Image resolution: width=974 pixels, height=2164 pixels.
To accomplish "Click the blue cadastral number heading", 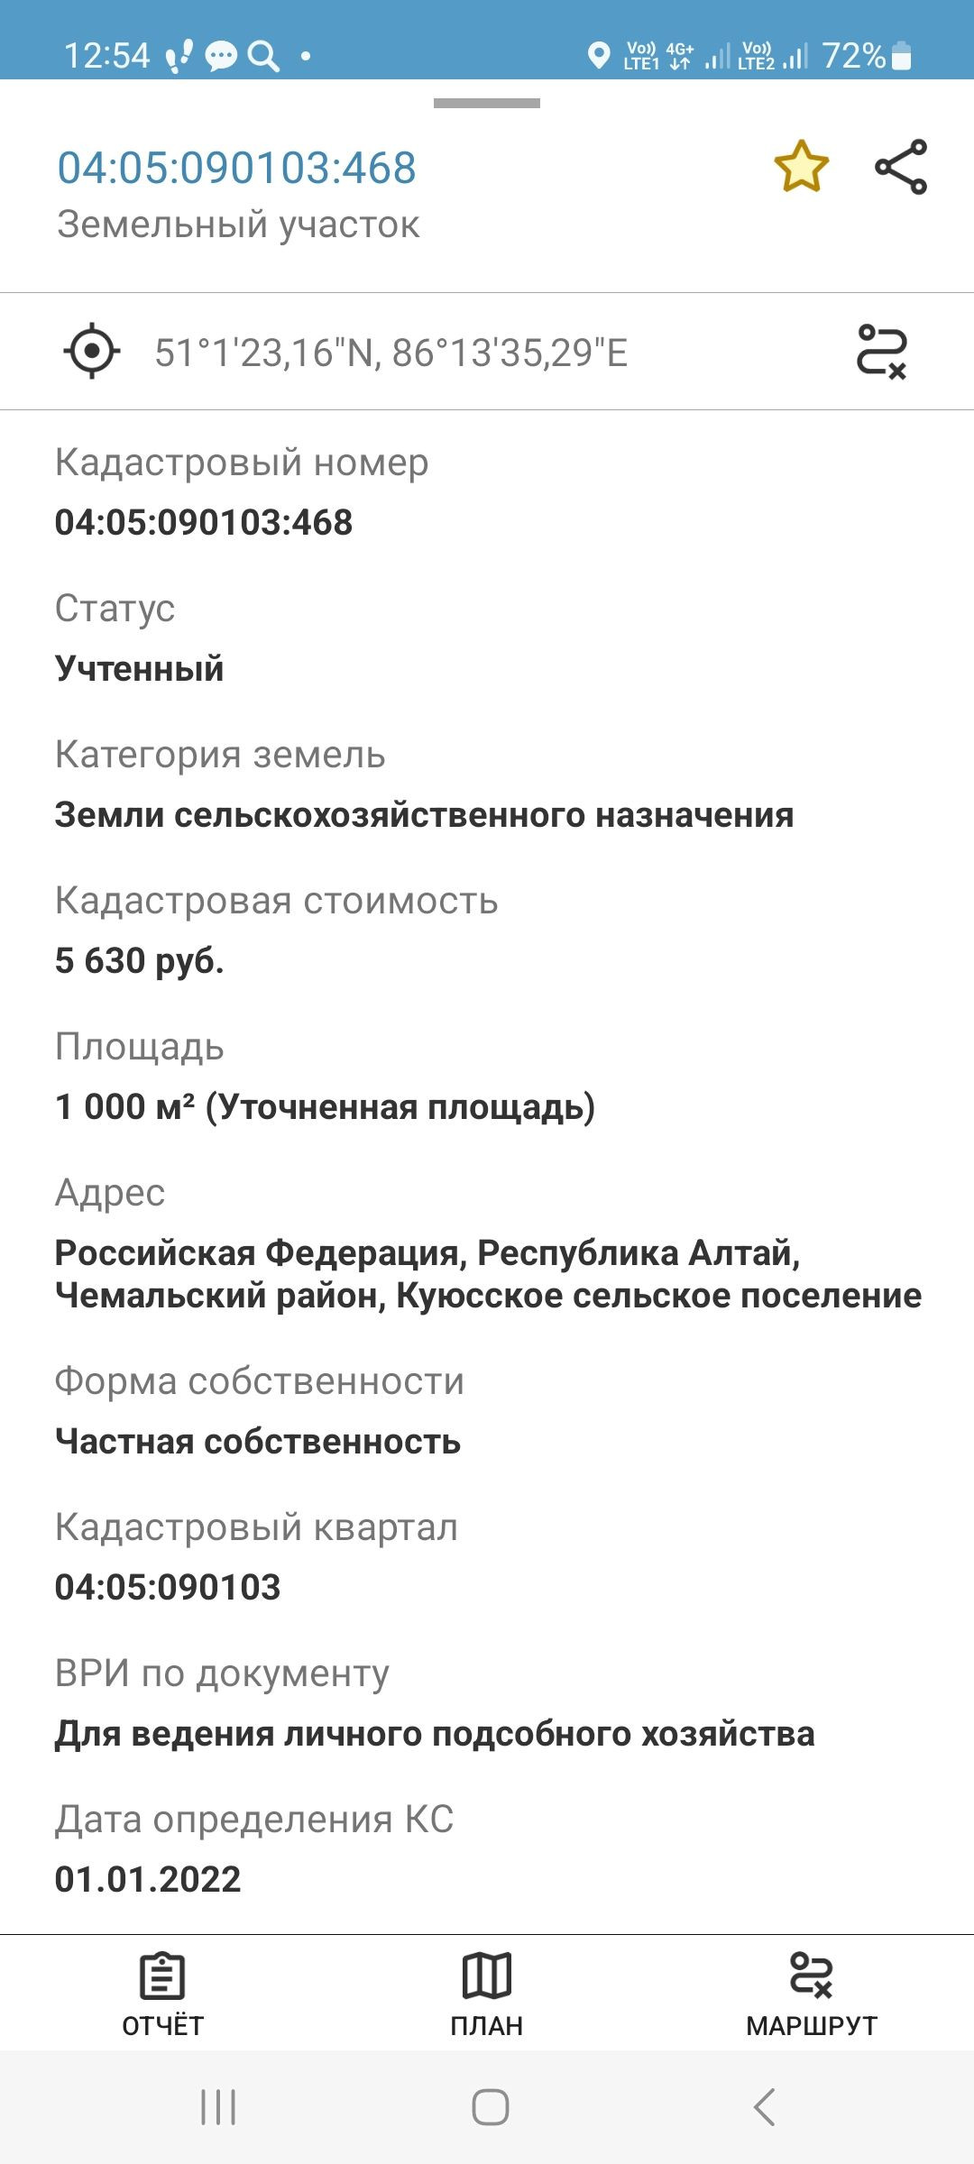I will tap(237, 168).
